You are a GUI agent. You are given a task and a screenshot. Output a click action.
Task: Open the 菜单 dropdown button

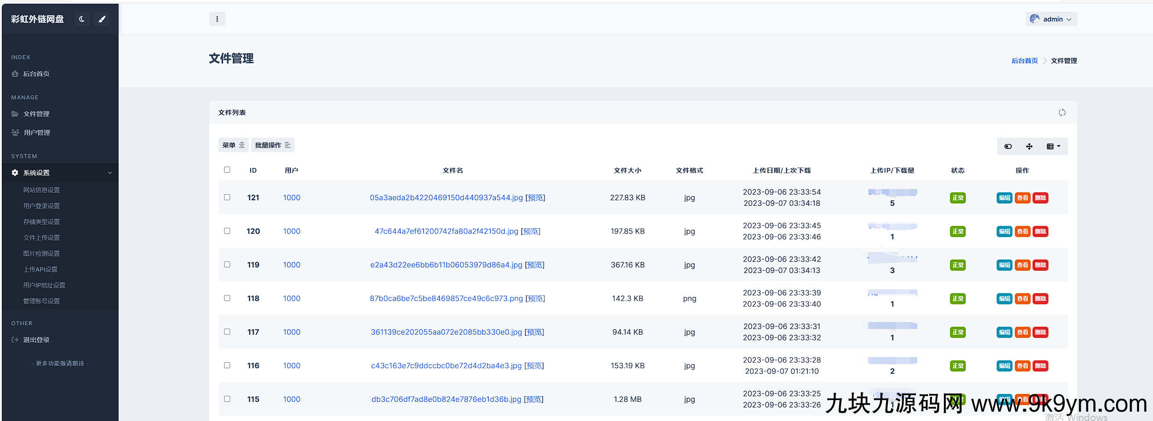click(233, 145)
